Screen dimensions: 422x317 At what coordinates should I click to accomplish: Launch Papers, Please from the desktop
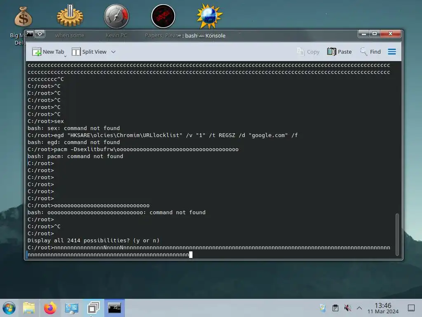click(163, 16)
